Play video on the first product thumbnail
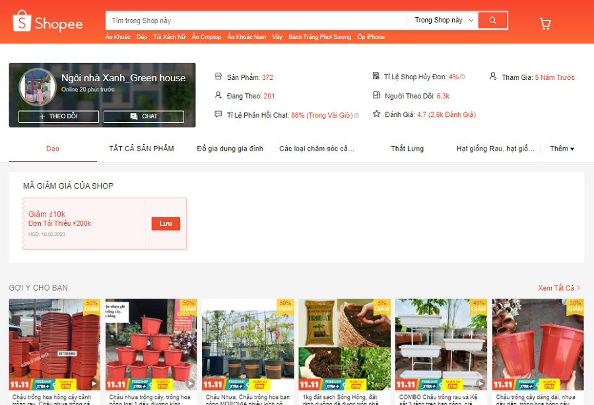This screenshot has height=405, width=594. [94, 383]
